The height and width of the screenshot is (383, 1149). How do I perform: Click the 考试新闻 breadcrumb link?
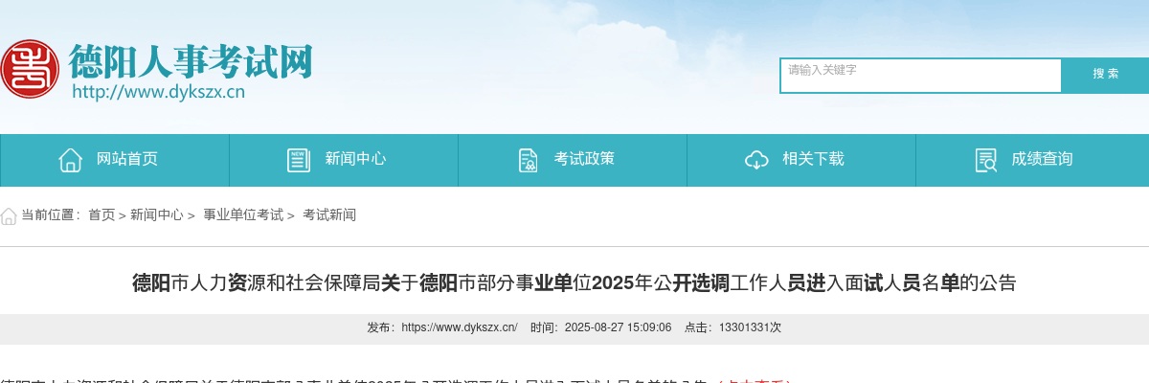(329, 215)
